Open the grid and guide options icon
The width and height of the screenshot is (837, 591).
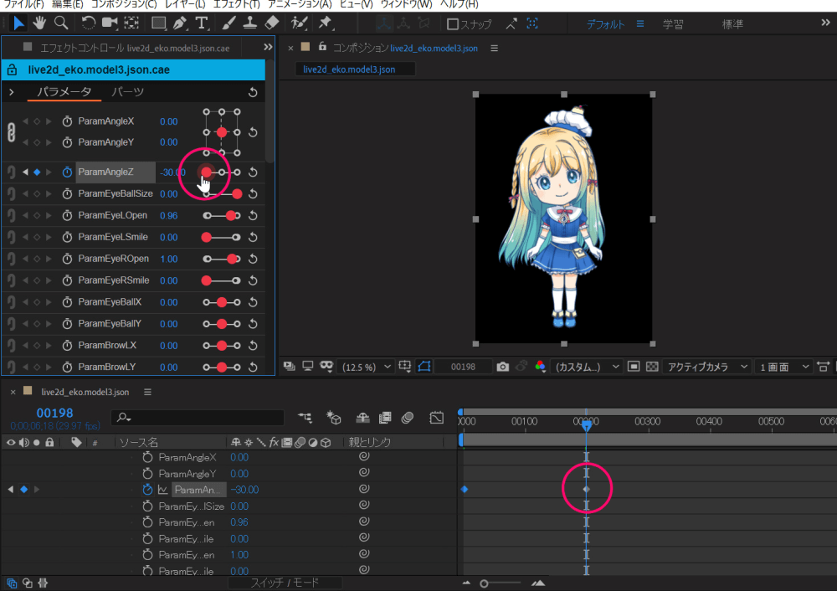pos(404,367)
